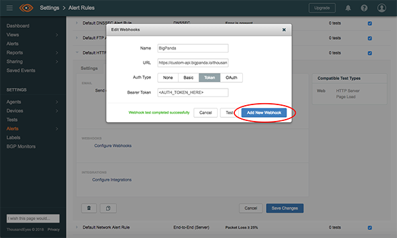Select Basic auth type
The image size is (397, 238).
click(189, 77)
